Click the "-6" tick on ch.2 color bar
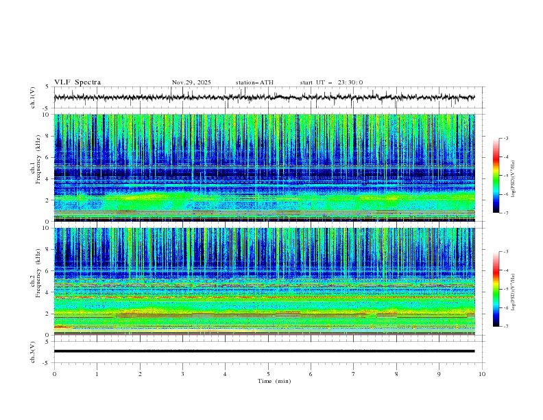The image size is (543, 420). coord(505,307)
